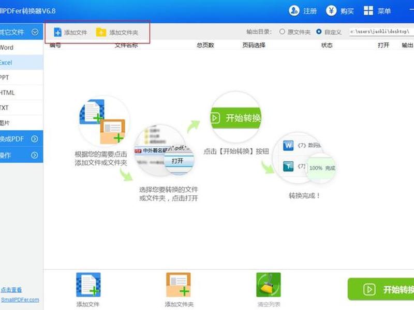Click the 点击查看 link
Screen dimensions: 414x310
(11, 290)
